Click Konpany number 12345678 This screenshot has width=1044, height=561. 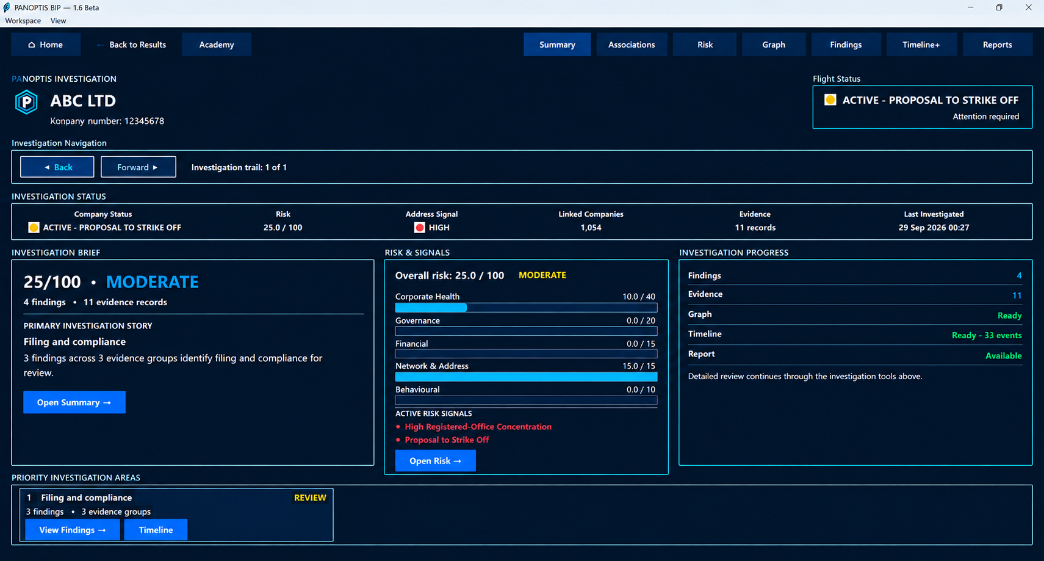(107, 121)
